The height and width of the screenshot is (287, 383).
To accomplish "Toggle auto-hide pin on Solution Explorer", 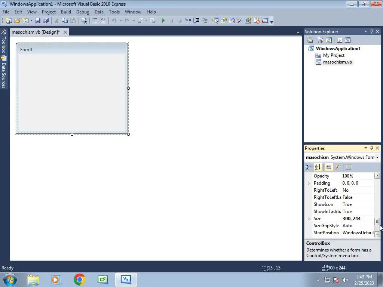I will tap(371, 31).
